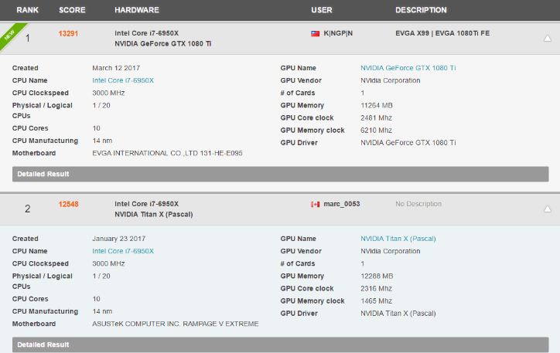Click the score value 13291
Image resolution: width=560 pixels, height=353 pixels.
click(68, 33)
